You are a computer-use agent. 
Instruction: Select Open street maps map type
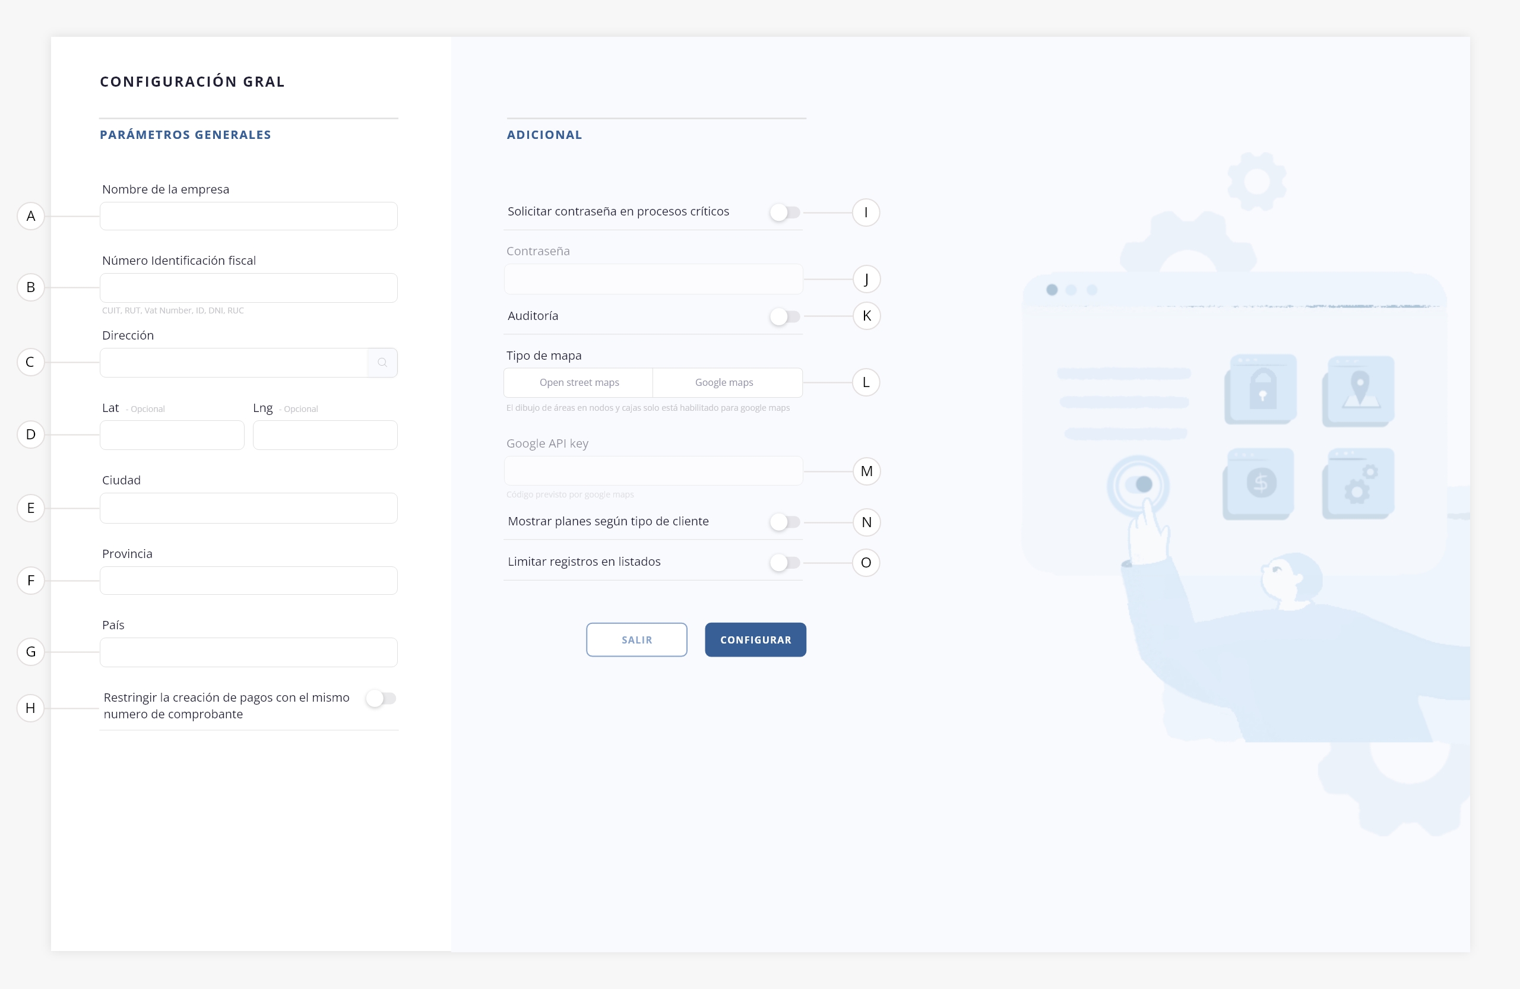tap(579, 382)
